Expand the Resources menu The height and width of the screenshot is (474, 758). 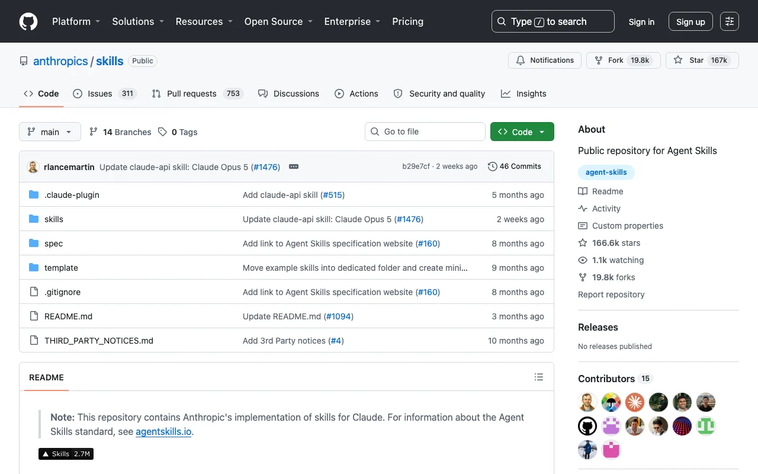pos(204,21)
